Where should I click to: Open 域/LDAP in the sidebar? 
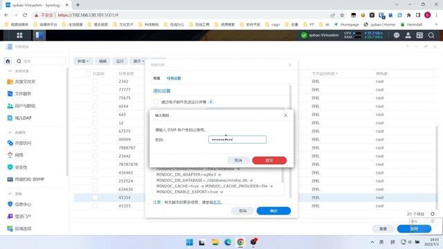click(x=19, y=118)
